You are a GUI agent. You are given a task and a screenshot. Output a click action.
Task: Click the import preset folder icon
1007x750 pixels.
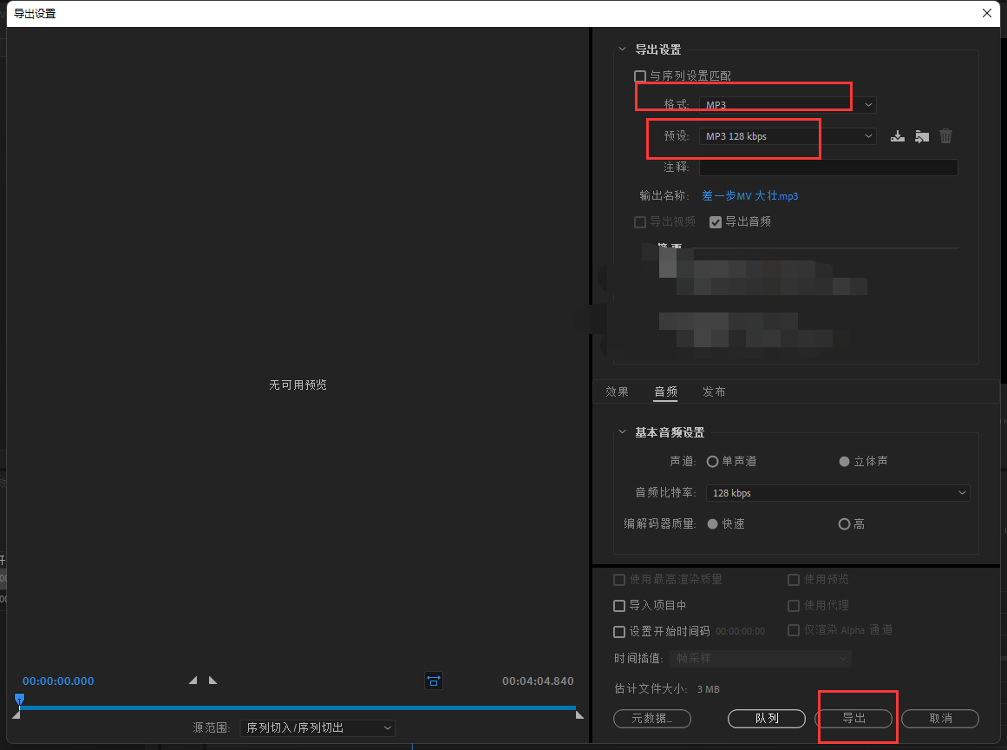pyautogui.click(x=922, y=136)
